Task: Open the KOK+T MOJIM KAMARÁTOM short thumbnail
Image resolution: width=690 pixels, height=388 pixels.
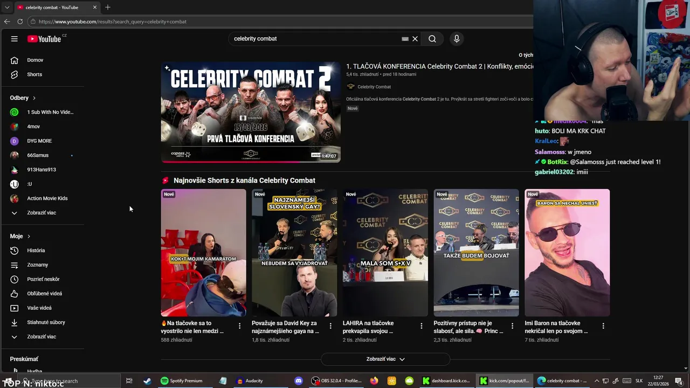Action: pos(203,253)
